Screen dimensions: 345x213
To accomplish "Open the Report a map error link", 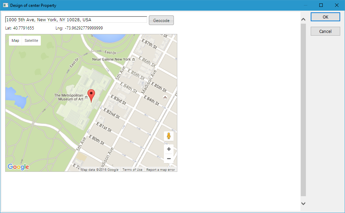I will pyautogui.click(x=160, y=170).
